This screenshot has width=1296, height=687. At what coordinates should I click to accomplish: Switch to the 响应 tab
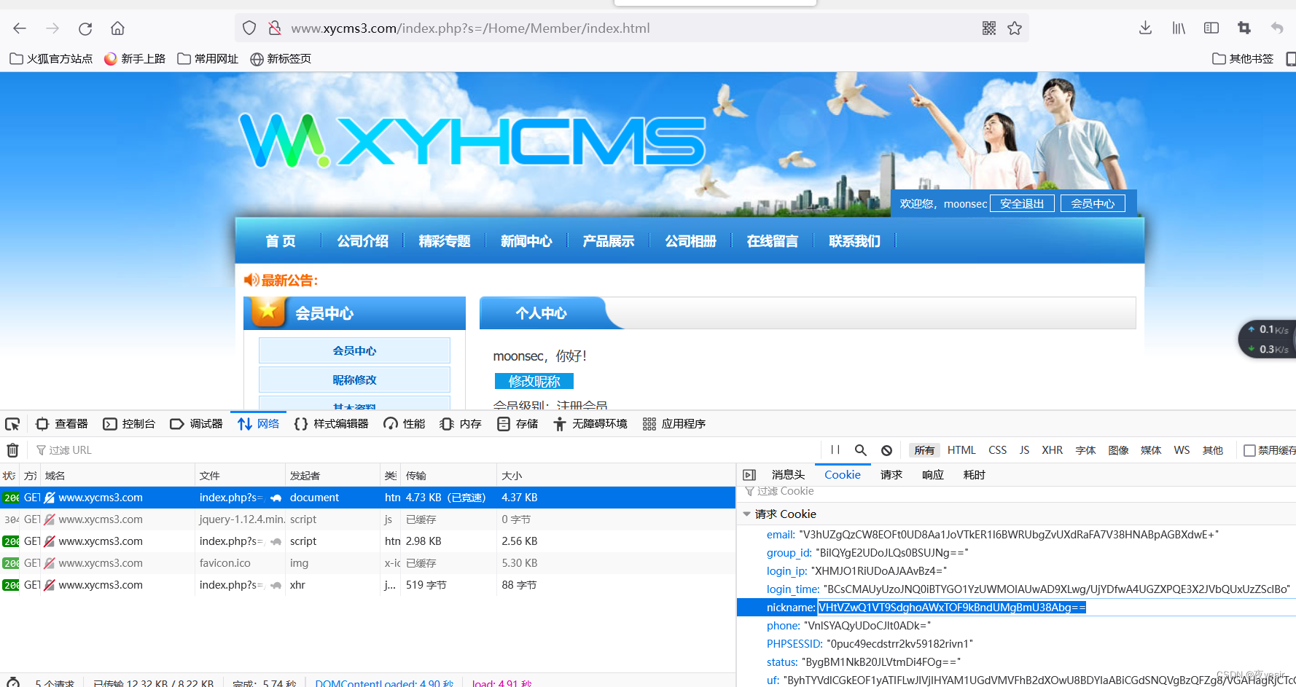932,474
